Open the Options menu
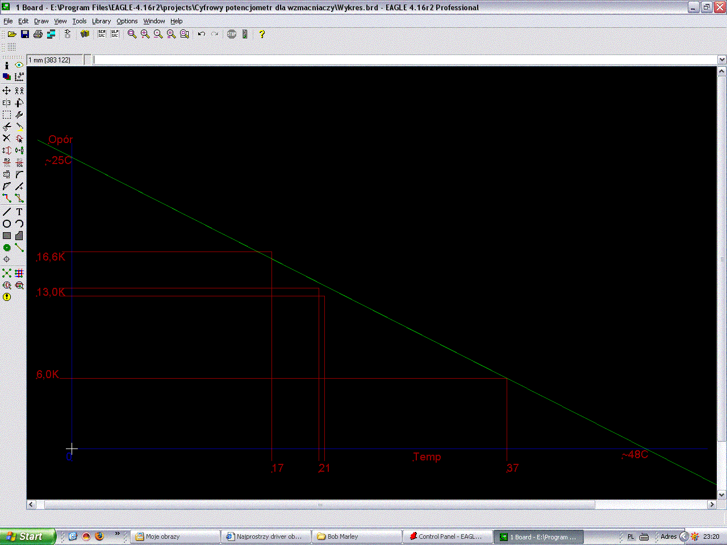 (x=127, y=21)
